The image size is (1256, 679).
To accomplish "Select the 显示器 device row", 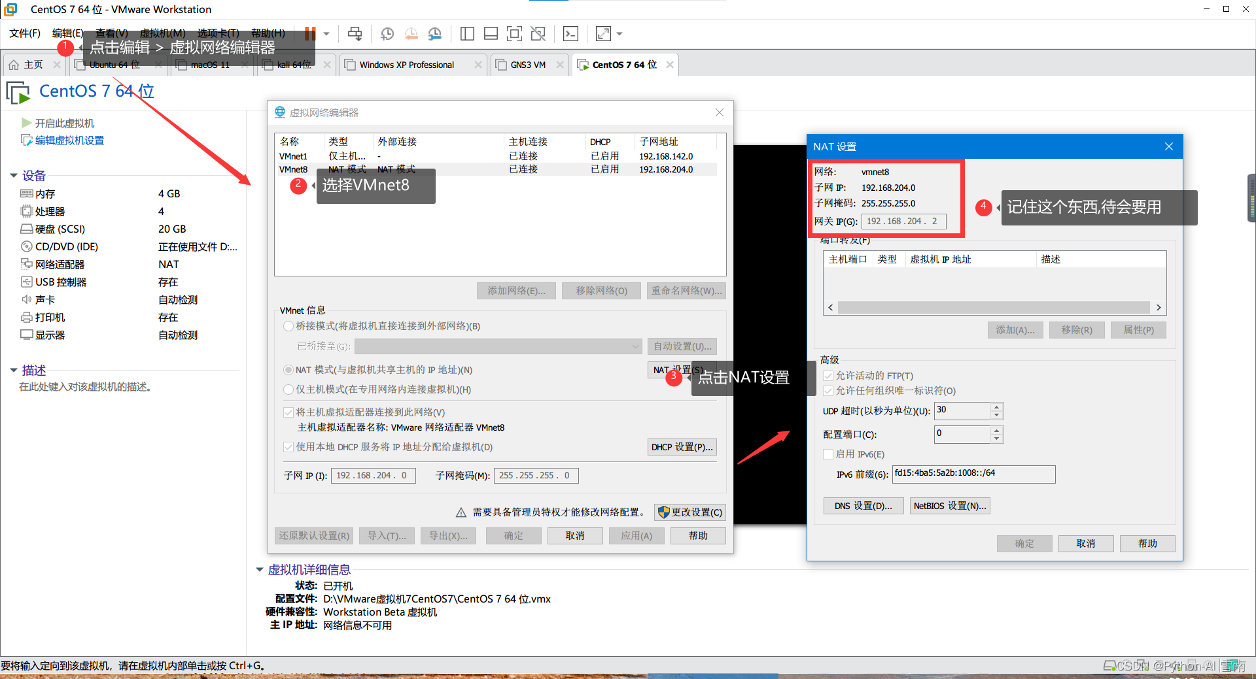I will pos(128,335).
